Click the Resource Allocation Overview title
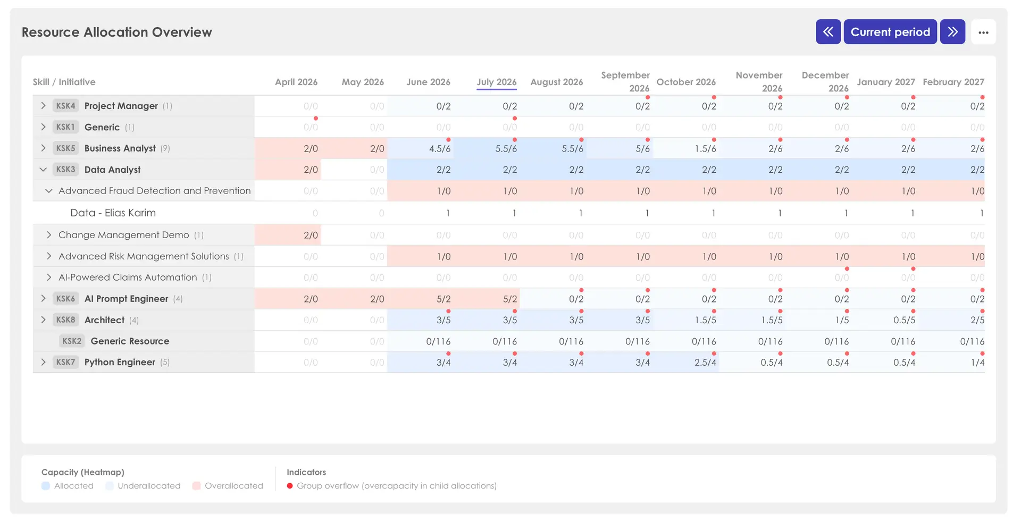This screenshot has width=1021, height=521. coord(117,32)
